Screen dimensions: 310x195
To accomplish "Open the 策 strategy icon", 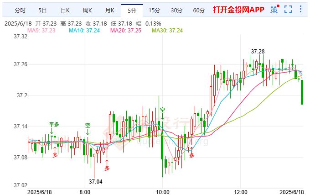I will [x=274, y=9].
